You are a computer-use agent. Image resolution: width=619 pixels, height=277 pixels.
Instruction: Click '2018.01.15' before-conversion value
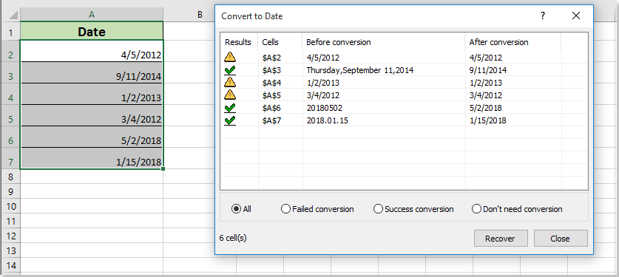pos(327,120)
